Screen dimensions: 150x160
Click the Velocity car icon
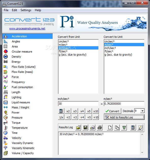pyautogui.click(x=6, y=138)
